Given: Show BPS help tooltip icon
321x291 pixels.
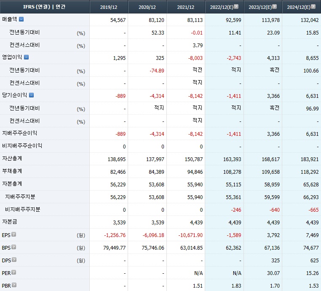Looking at the screenshot, I should click(14, 247).
